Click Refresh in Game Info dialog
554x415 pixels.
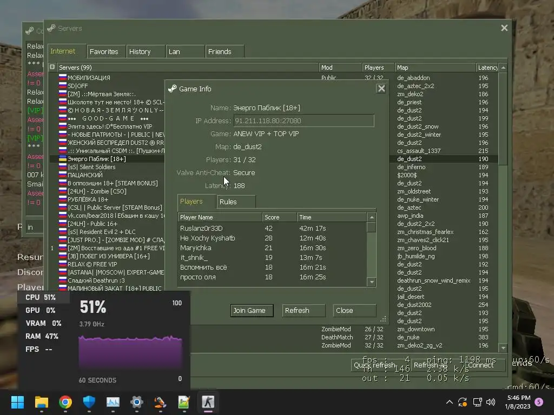pyautogui.click(x=304, y=311)
